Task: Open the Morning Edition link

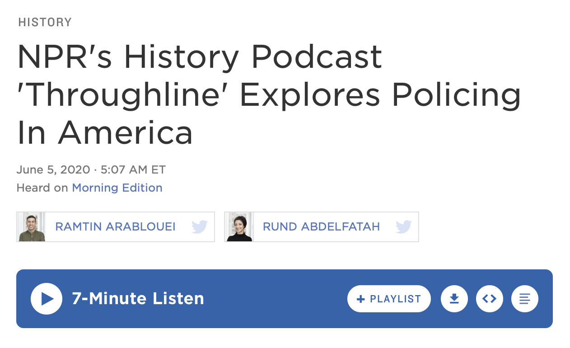Action: (117, 188)
